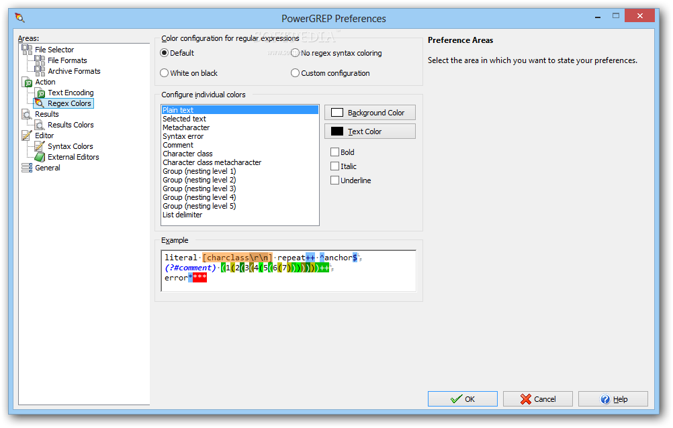This screenshot has width=673, height=428.
Task: Click the PowerGREP title bar app icon
Action: coord(19,18)
